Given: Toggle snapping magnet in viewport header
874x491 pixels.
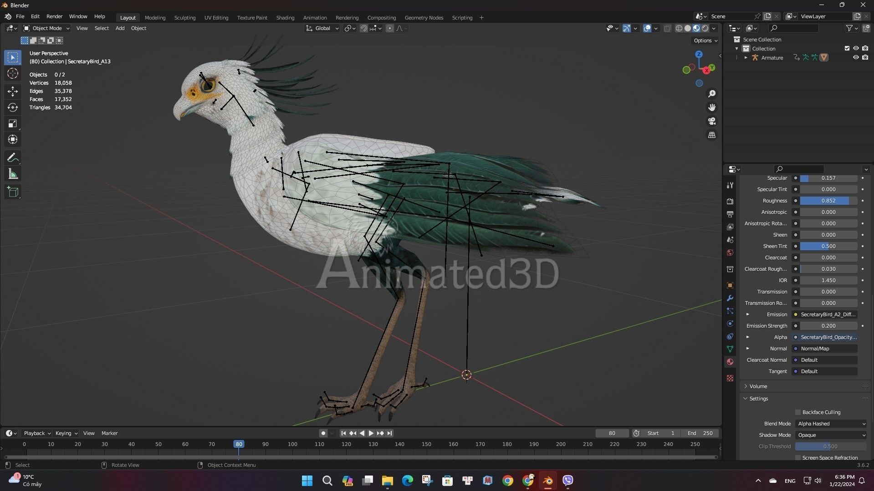Looking at the screenshot, I should coord(363,28).
